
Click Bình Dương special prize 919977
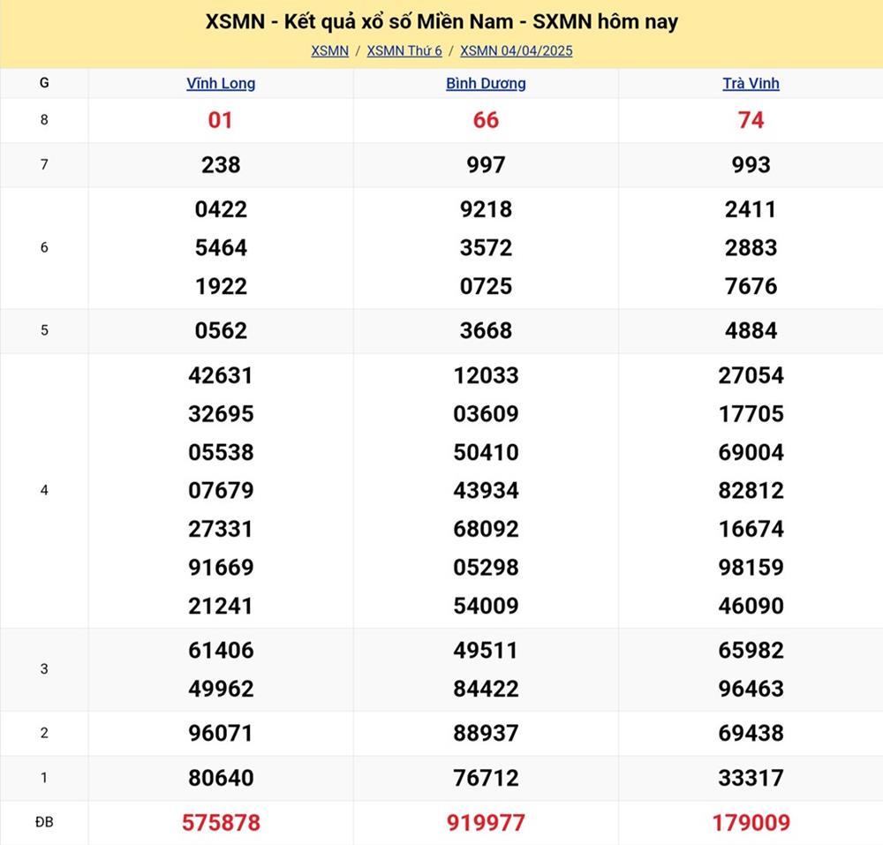(x=486, y=823)
